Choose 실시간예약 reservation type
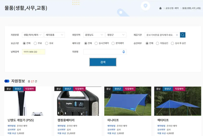Viewport: 203px width, 136px height. click(x=96, y=43)
